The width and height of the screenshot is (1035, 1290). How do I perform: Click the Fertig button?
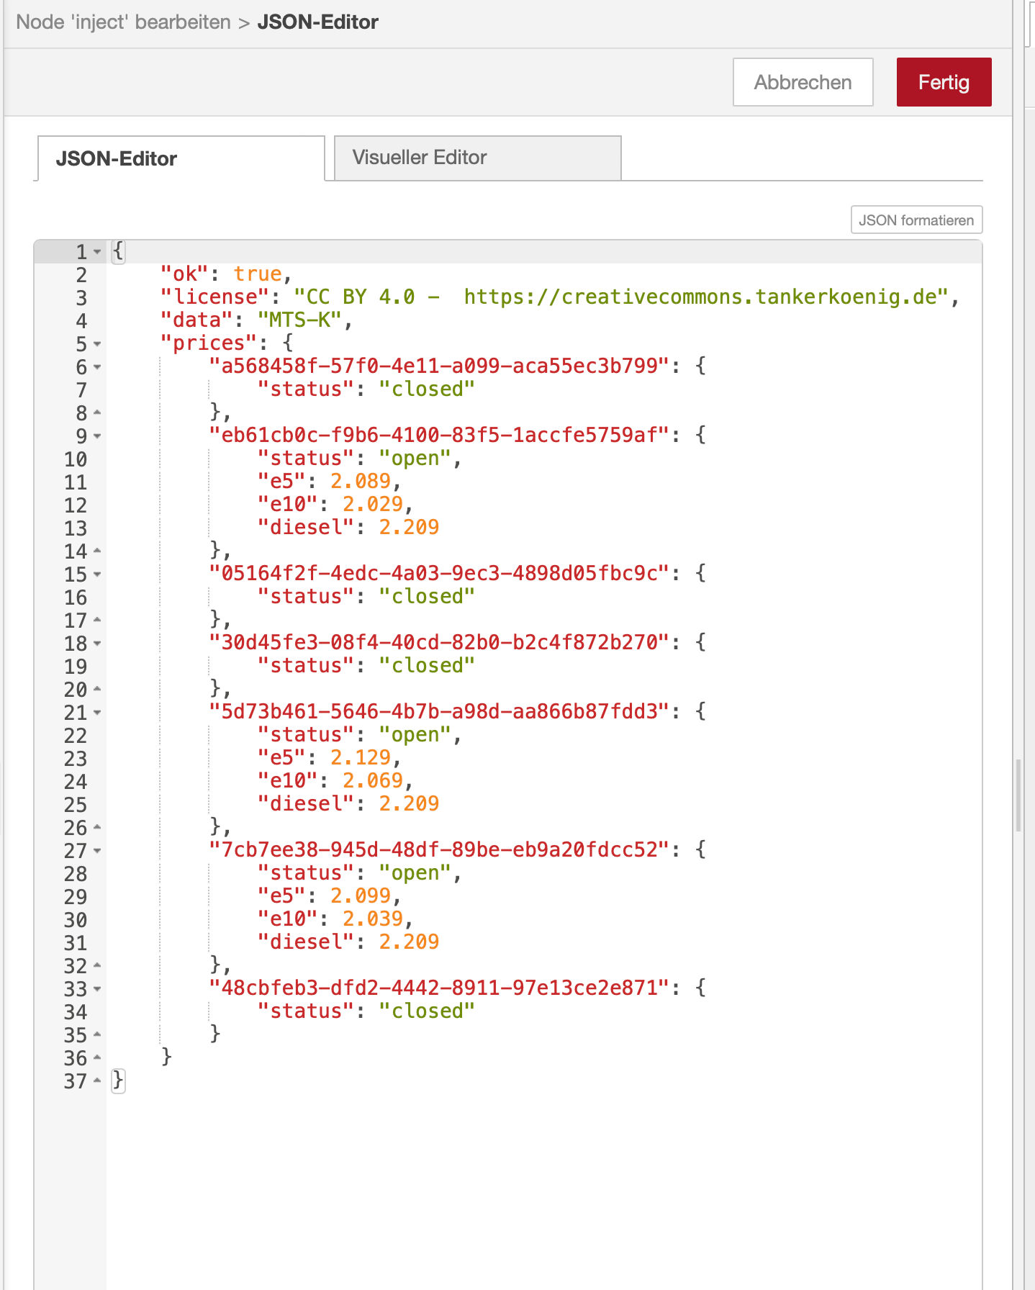coord(944,82)
